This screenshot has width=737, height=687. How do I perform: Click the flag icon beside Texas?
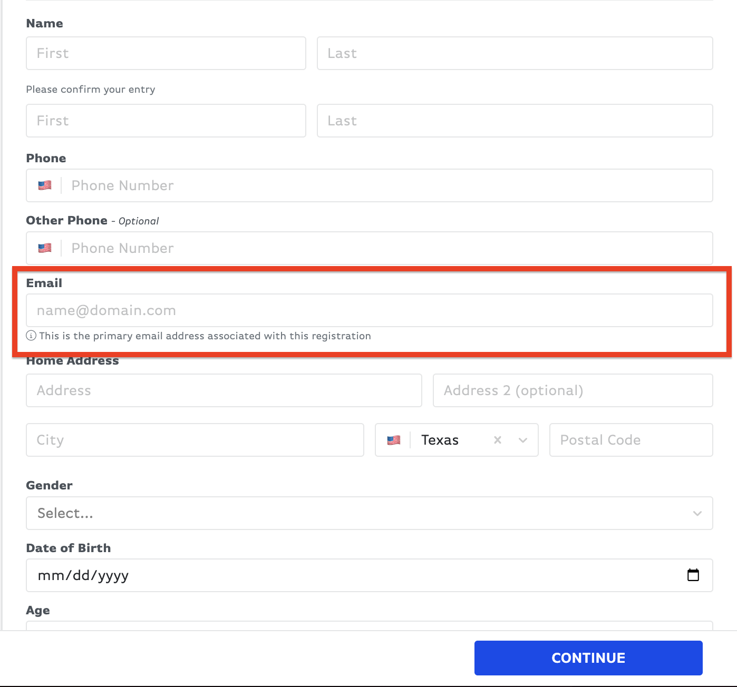[394, 440]
